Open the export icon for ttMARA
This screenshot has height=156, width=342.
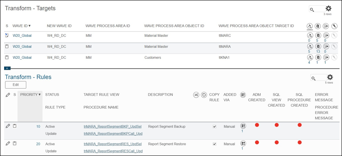coord(326,46)
